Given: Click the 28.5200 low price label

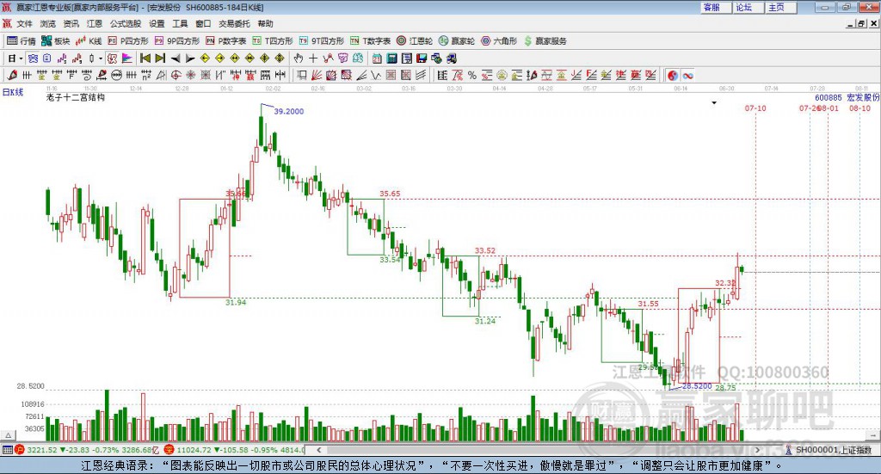Looking at the screenshot, I should (x=697, y=386).
